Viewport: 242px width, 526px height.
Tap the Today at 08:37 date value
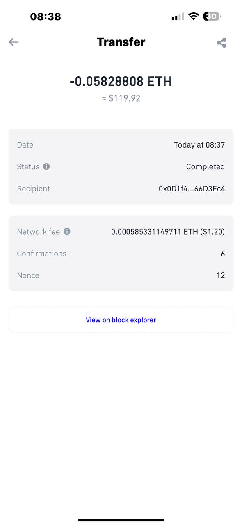[x=199, y=145]
